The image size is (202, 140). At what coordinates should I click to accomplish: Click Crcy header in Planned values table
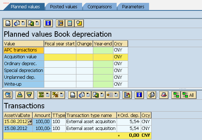(x=121, y=44)
